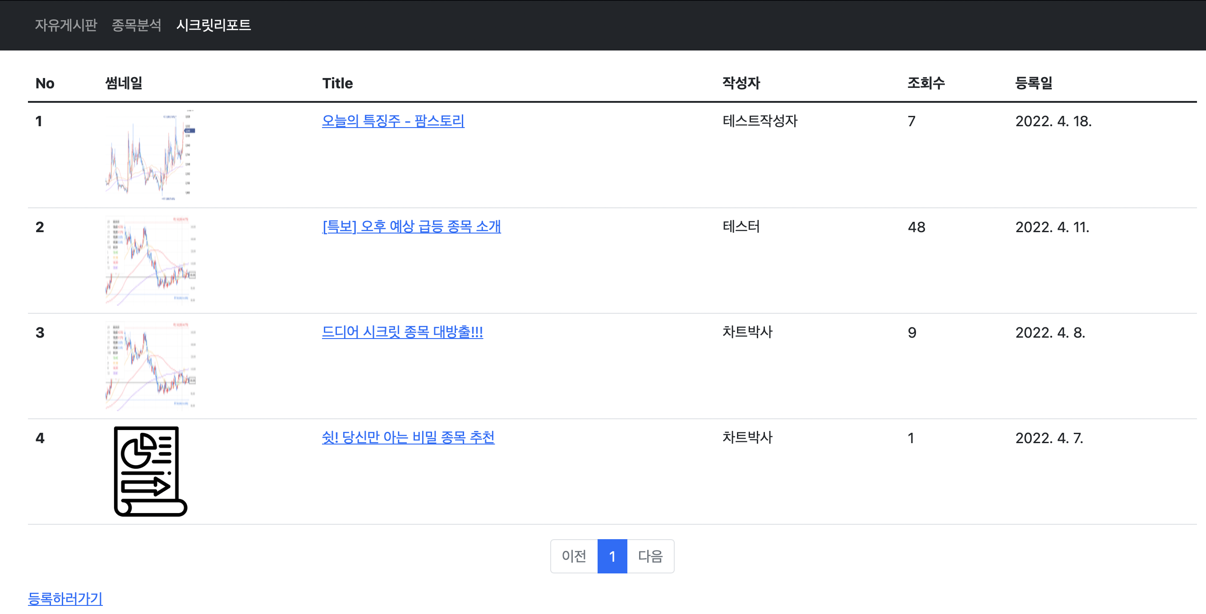Click the 다음 pagination button

(650, 556)
